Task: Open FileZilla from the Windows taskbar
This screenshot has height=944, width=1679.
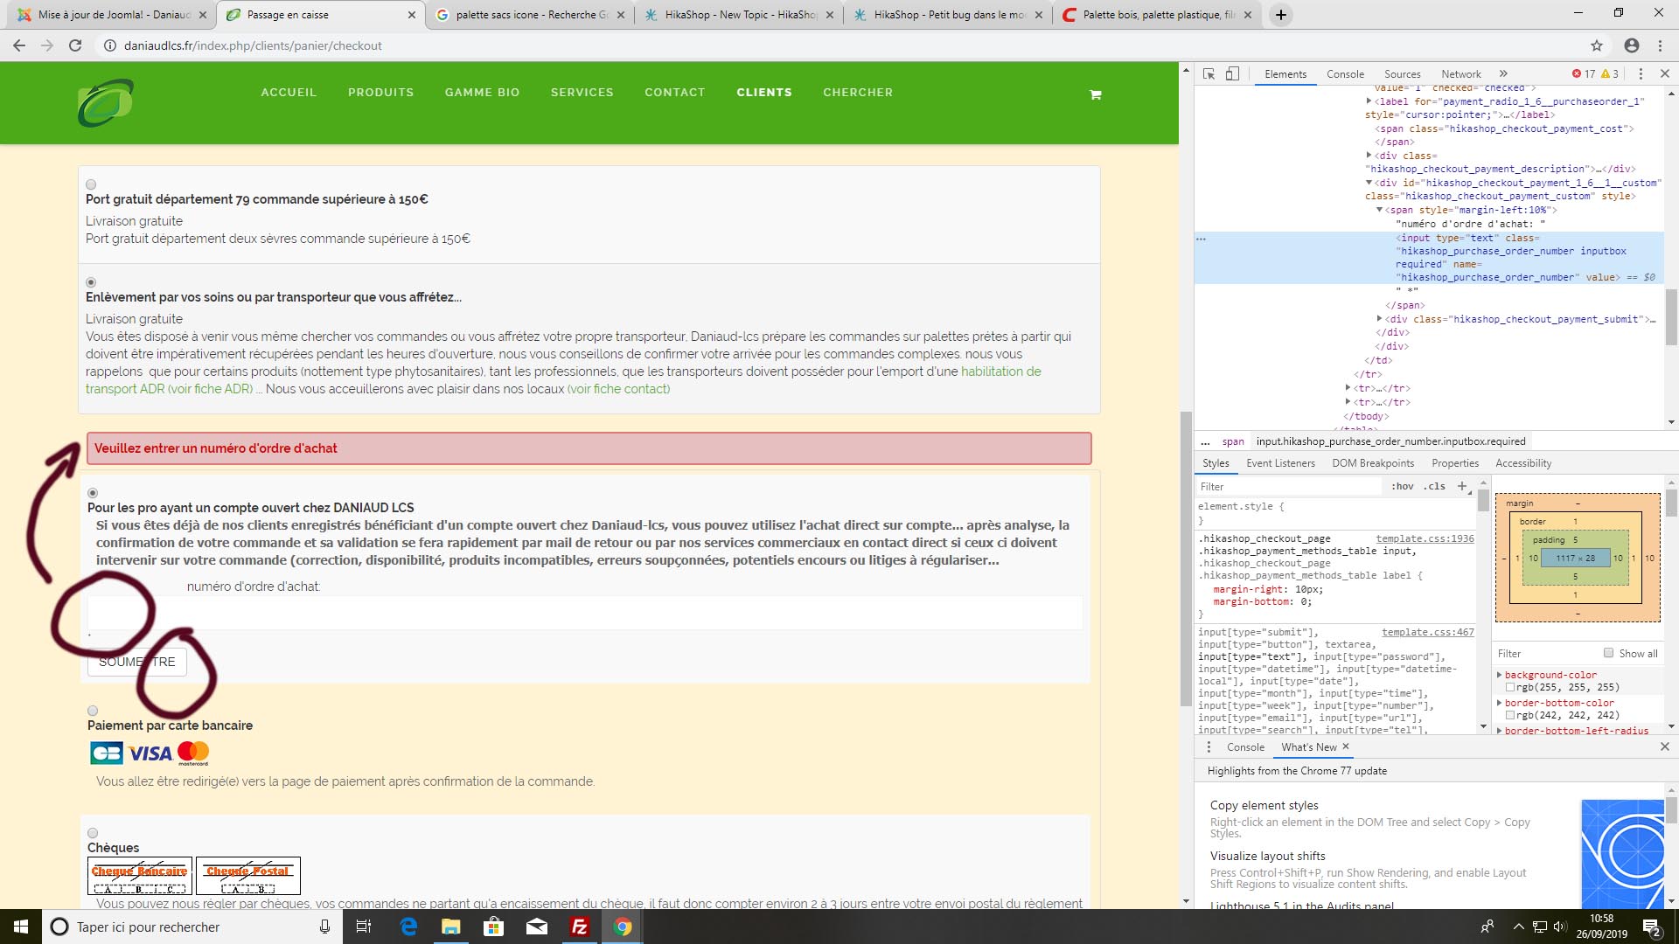Action: pos(579,927)
